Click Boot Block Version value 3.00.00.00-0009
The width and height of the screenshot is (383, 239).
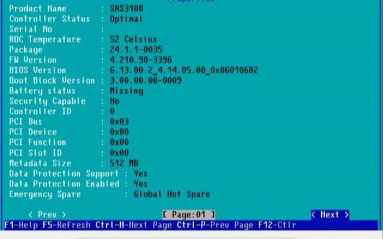click(146, 80)
